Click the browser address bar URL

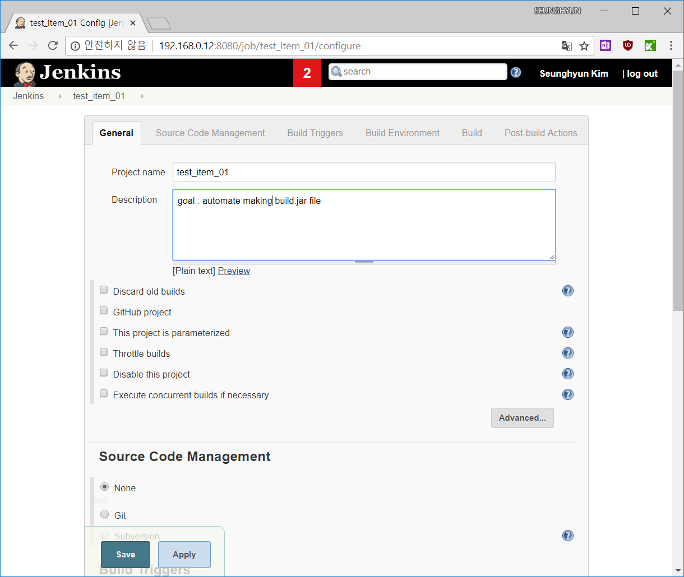click(260, 46)
